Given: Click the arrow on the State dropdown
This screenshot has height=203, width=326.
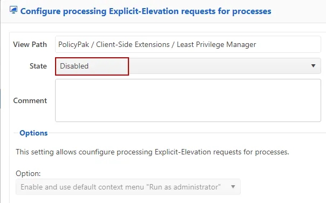Looking at the screenshot, I should [314, 66].
